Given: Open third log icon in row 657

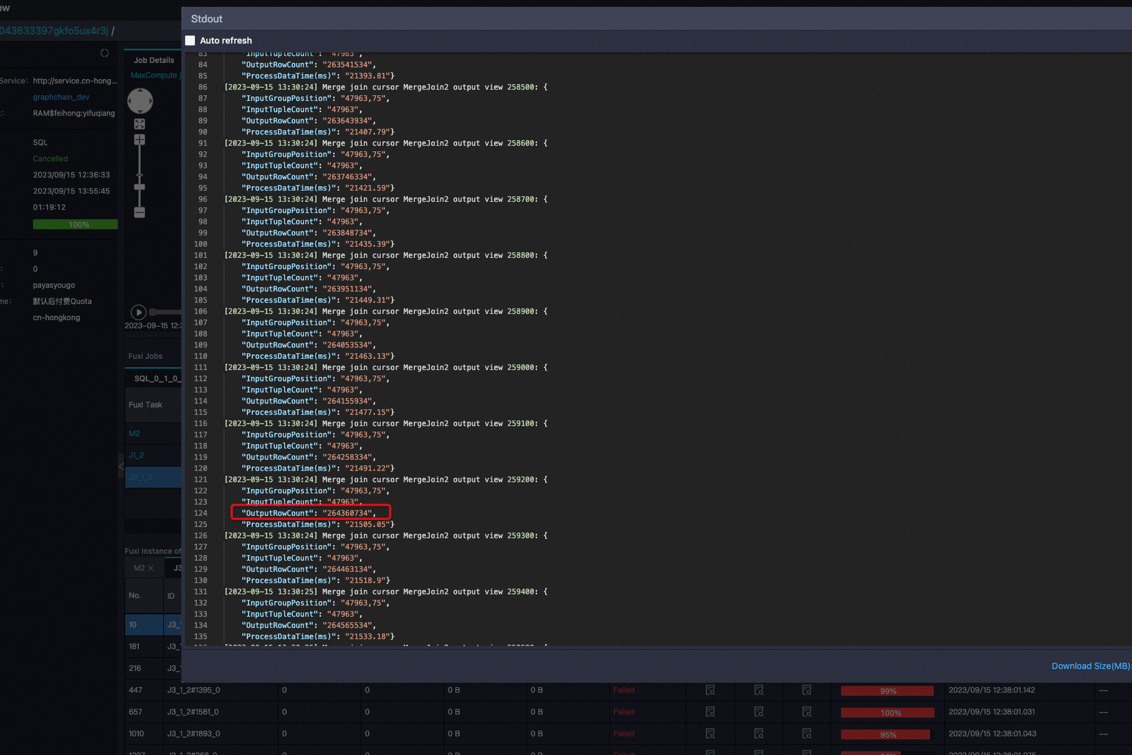Looking at the screenshot, I should pos(807,712).
